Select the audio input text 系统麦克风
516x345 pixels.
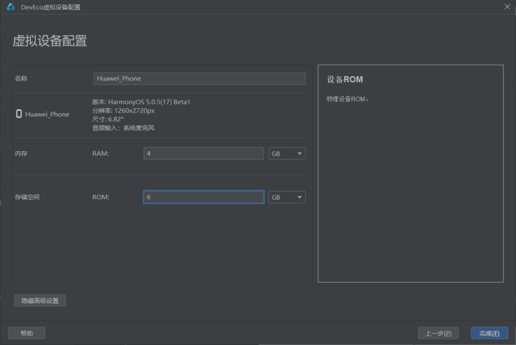tap(138, 128)
